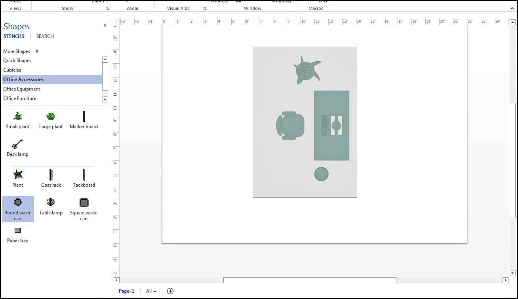Click the vertical scrollbar thumb
The width and height of the screenshot is (518, 299).
click(512, 160)
